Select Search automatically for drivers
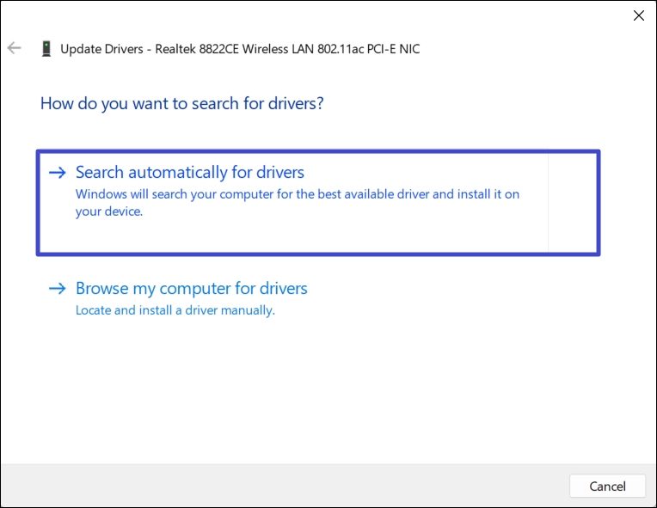 [x=190, y=173]
